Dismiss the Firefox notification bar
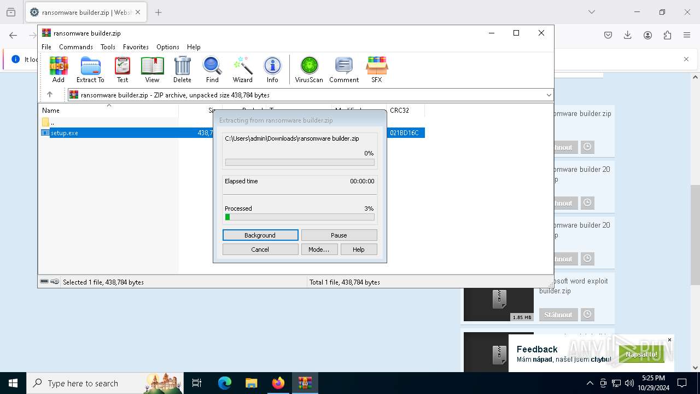700x394 pixels. point(686,59)
